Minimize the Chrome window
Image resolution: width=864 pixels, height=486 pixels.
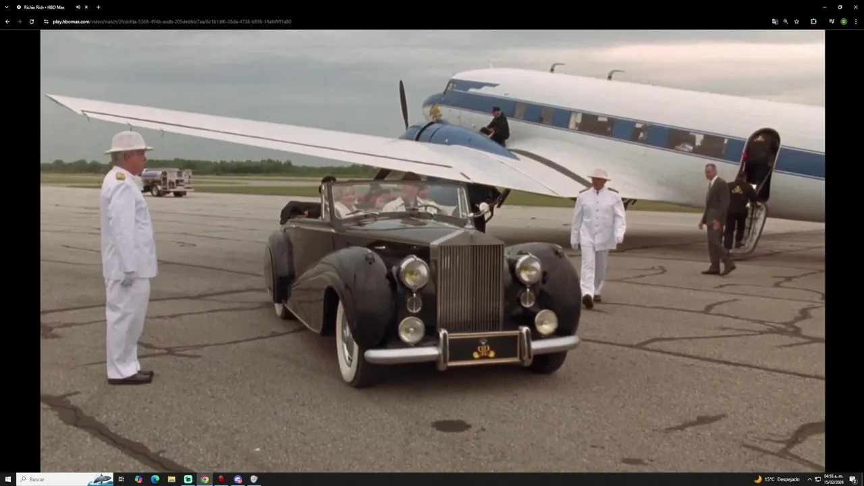(x=824, y=7)
